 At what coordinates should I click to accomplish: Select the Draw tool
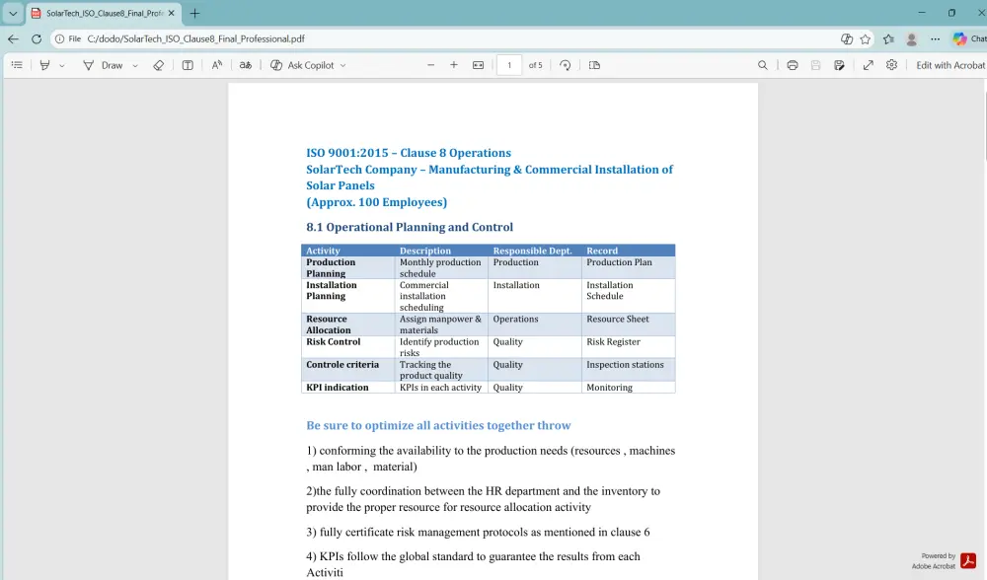[x=104, y=65]
